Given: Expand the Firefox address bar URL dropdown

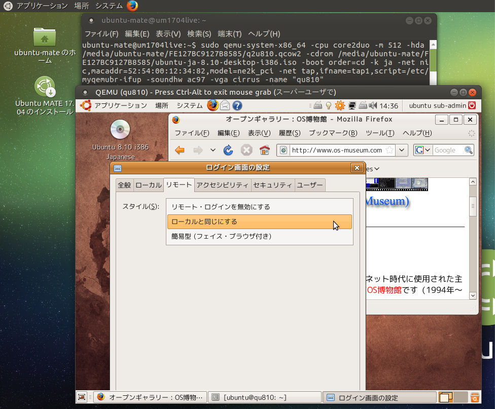Looking at the screenshot, I should click(402, 150).
